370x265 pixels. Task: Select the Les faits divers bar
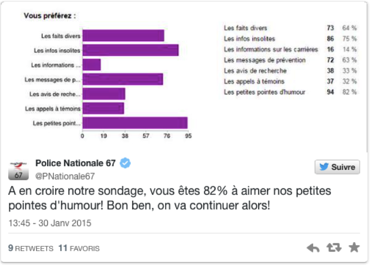click(123, 36)
